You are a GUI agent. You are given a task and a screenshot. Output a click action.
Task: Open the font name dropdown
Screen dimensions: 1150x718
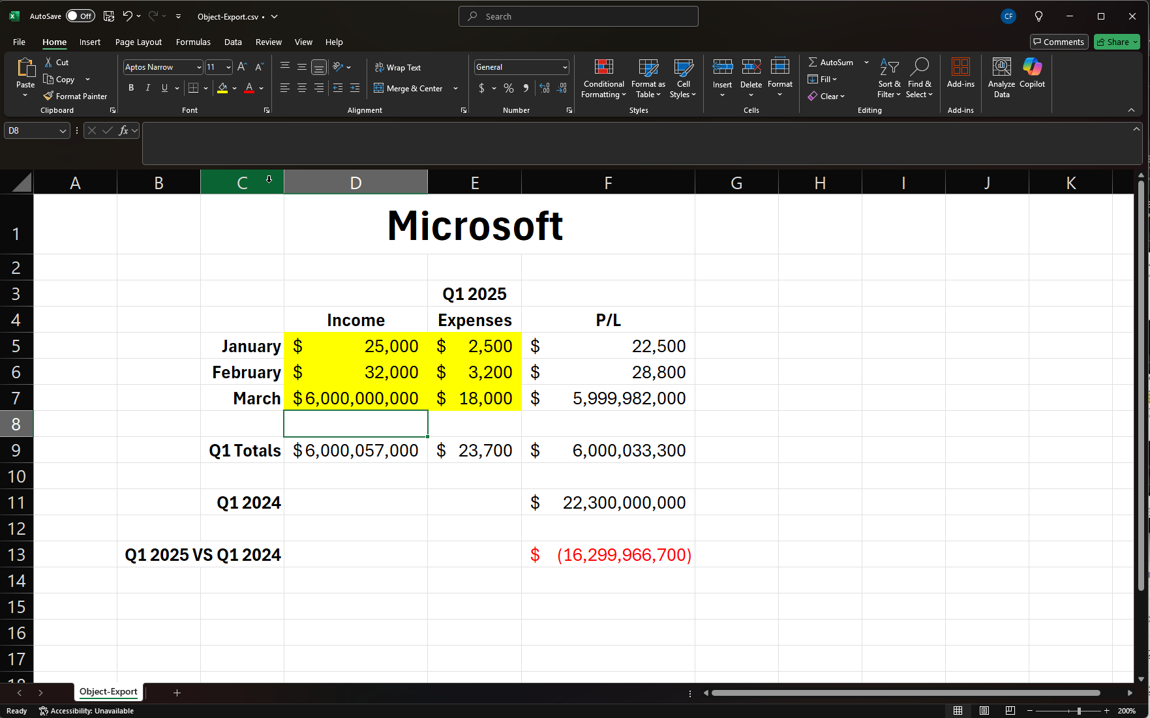pos(199,67)
